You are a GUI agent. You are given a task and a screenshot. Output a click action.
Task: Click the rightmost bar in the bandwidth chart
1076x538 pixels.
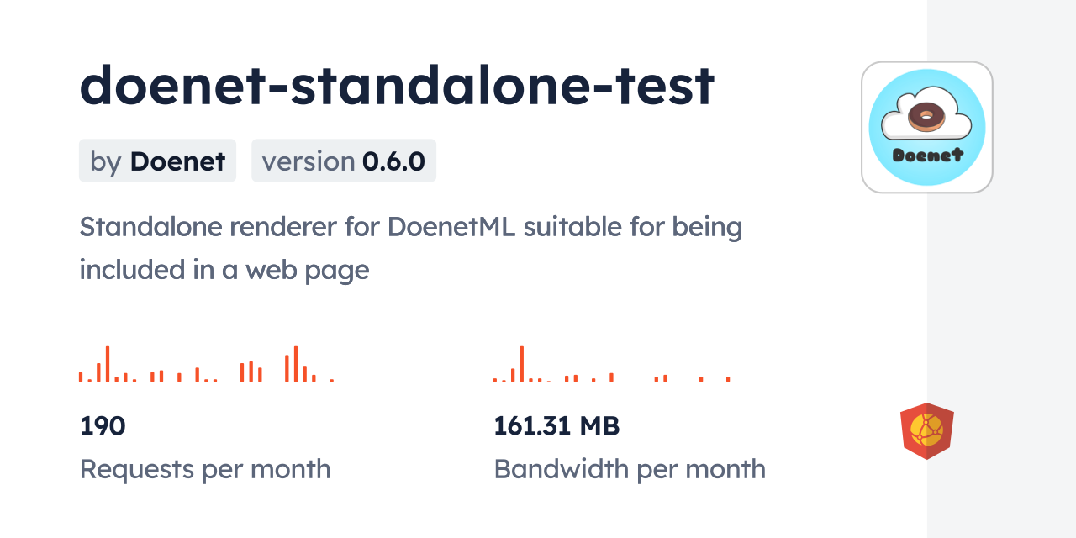(728, 379)
